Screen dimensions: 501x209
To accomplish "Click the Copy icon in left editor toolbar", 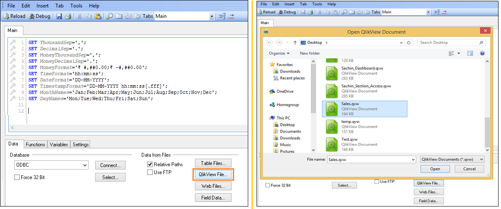I will (89, 16).
